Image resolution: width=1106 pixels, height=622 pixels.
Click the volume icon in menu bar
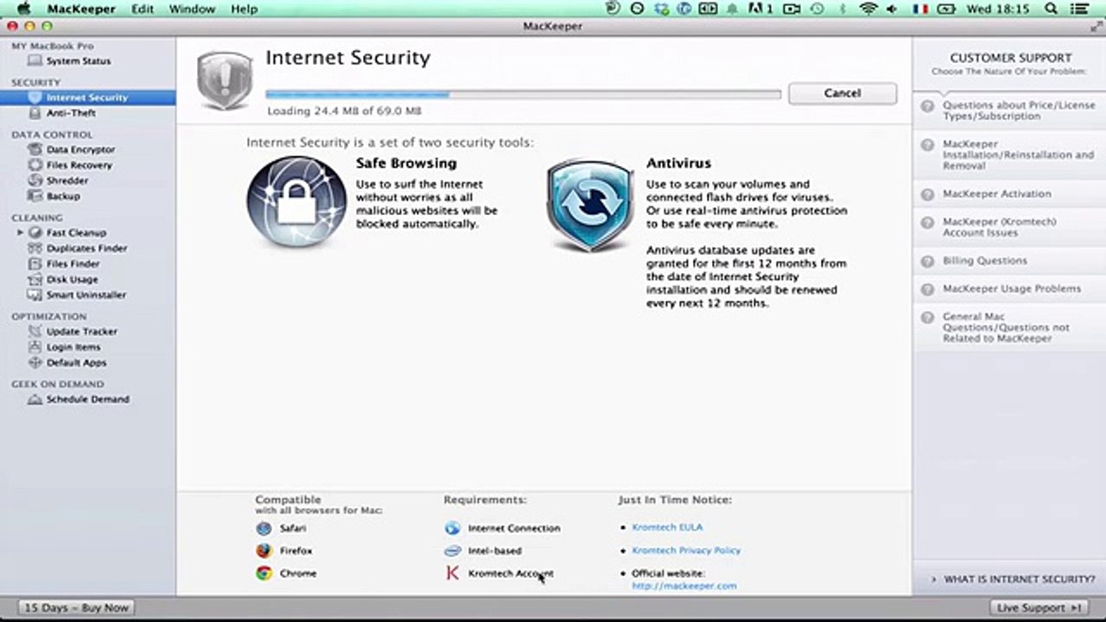click(893, 9)
